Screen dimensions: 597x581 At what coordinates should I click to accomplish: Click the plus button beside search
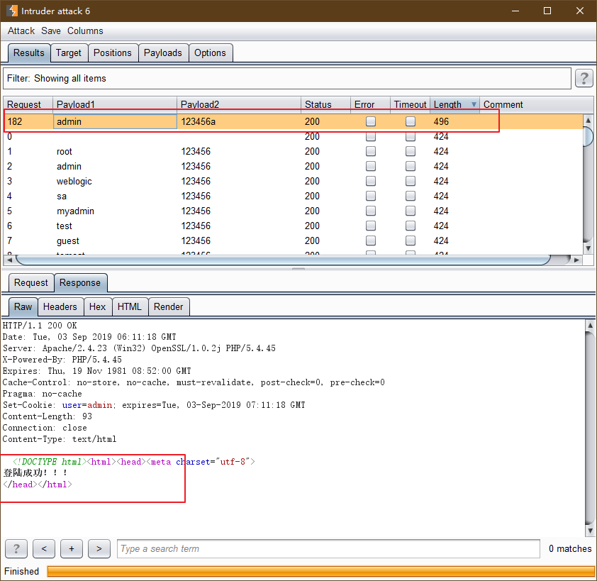point(72,548)
